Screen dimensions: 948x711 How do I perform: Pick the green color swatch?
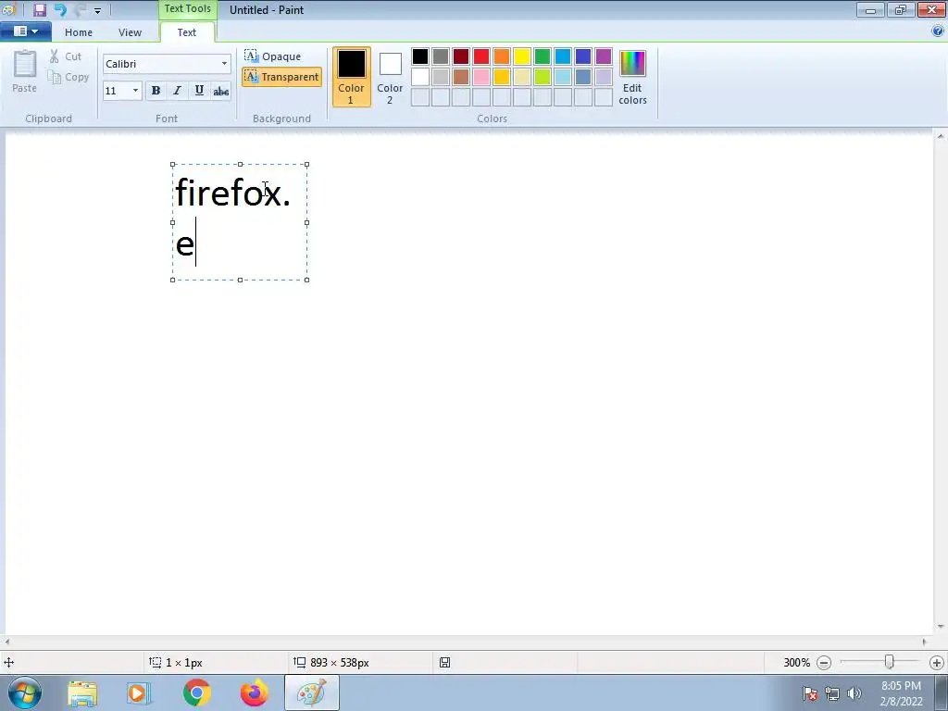543,56
